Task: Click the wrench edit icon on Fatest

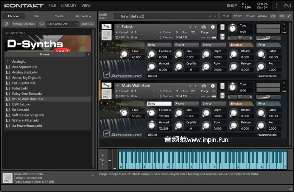Action: pyautogui.click(x=106, y=27)
